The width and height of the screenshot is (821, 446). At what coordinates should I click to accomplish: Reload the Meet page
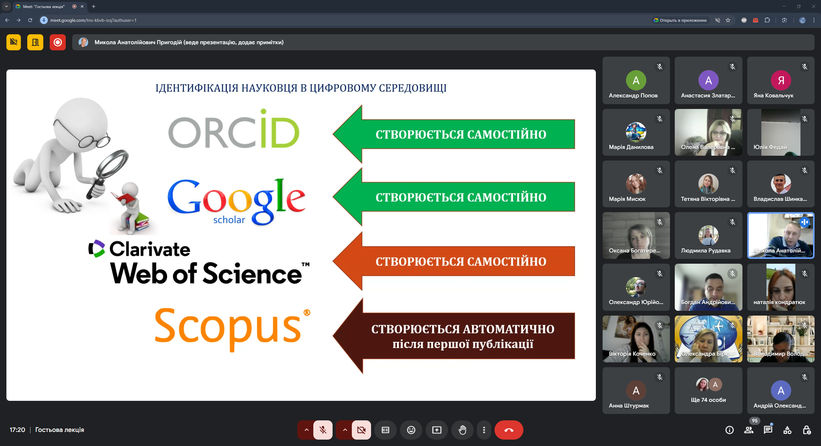click(x=30, y=20)
